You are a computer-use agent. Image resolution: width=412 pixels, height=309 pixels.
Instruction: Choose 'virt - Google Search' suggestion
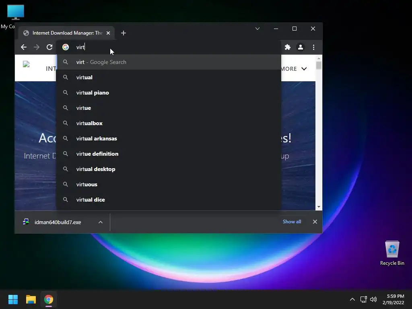(x=169, y=62)
